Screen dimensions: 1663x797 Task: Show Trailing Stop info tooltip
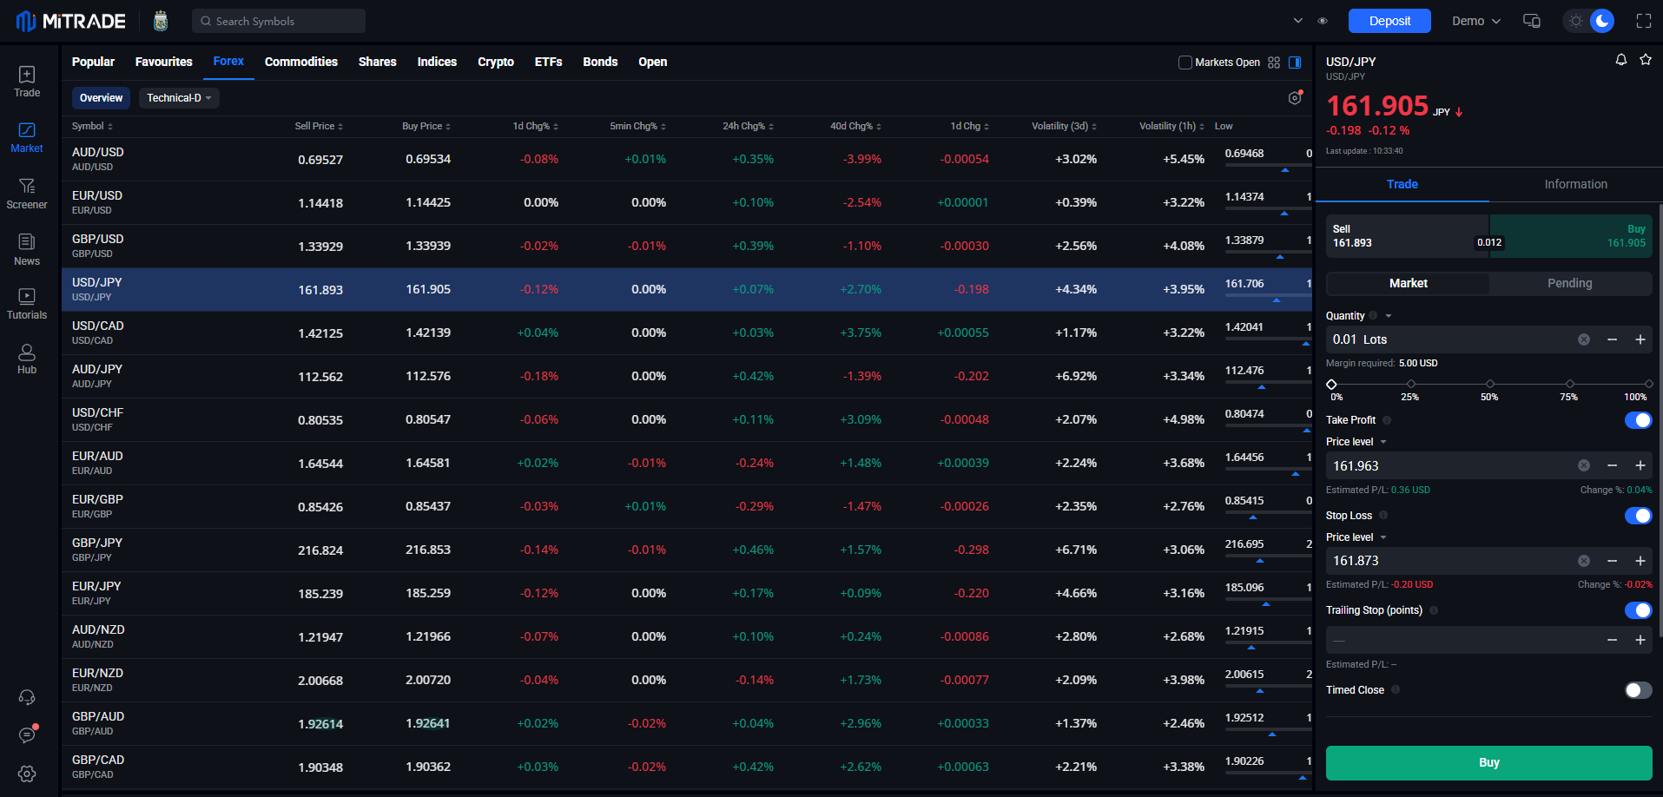pyautogui.click(x=1434, y=610)
